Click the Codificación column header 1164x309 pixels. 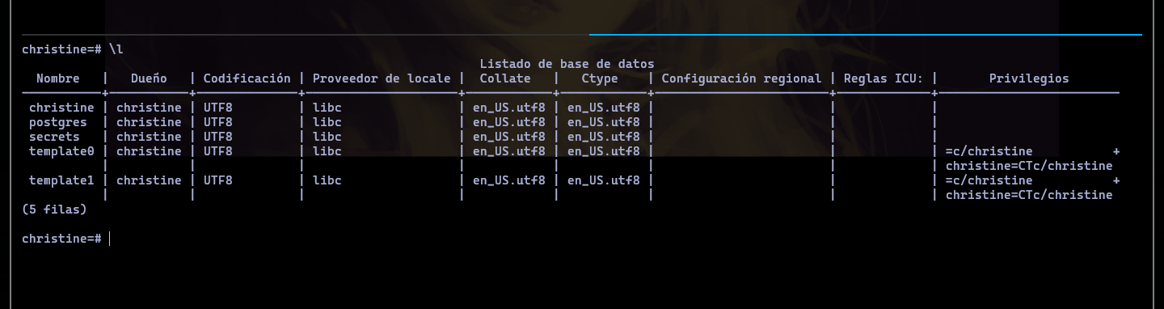click(x=247, y=78)
